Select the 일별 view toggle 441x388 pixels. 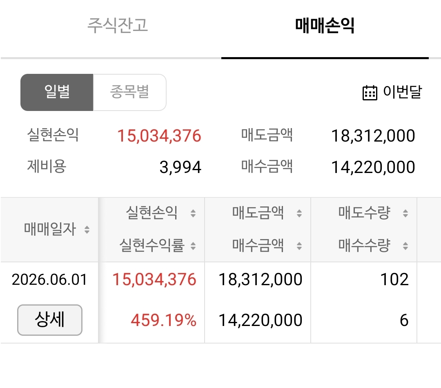pos(57,93)
